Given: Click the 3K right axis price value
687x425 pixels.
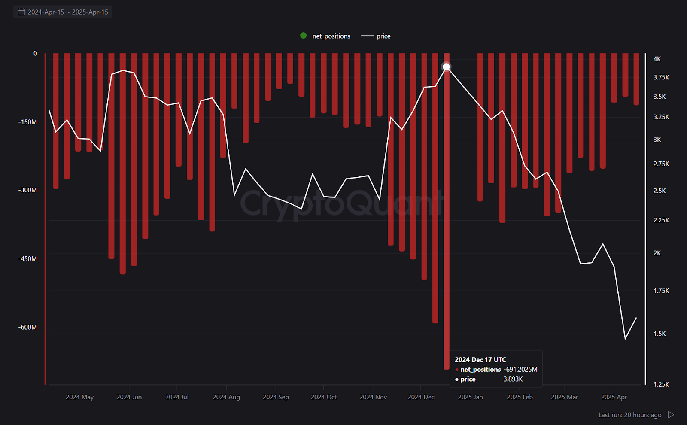Looking at the screenshot, I should pyautogui.click(x=657, y=140).
